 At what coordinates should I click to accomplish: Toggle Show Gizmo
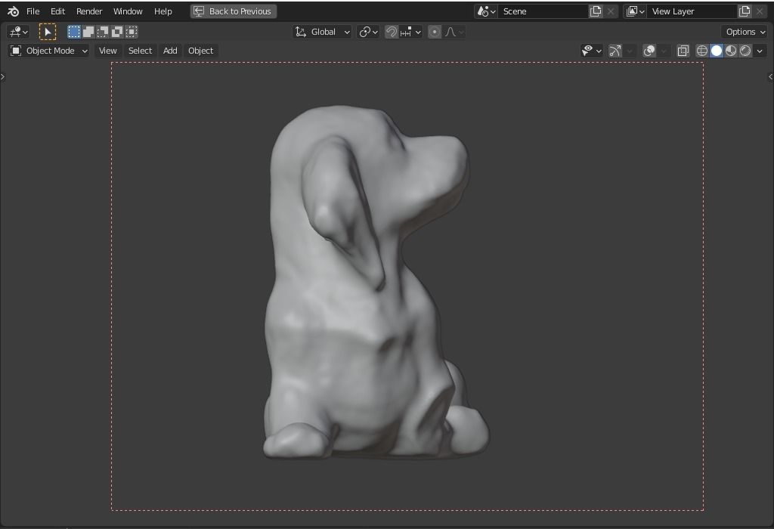[615, 51]
